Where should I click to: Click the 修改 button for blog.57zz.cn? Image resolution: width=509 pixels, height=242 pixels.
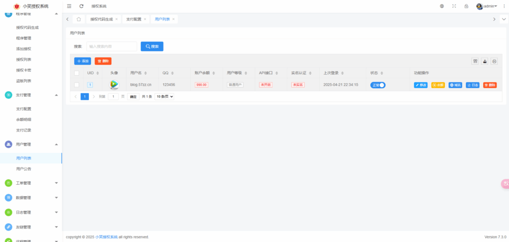421,85
